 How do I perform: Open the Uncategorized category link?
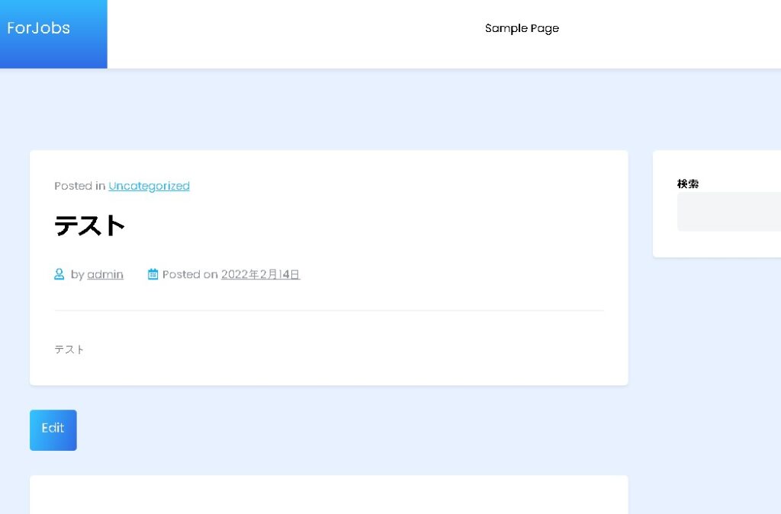point(149,186)
